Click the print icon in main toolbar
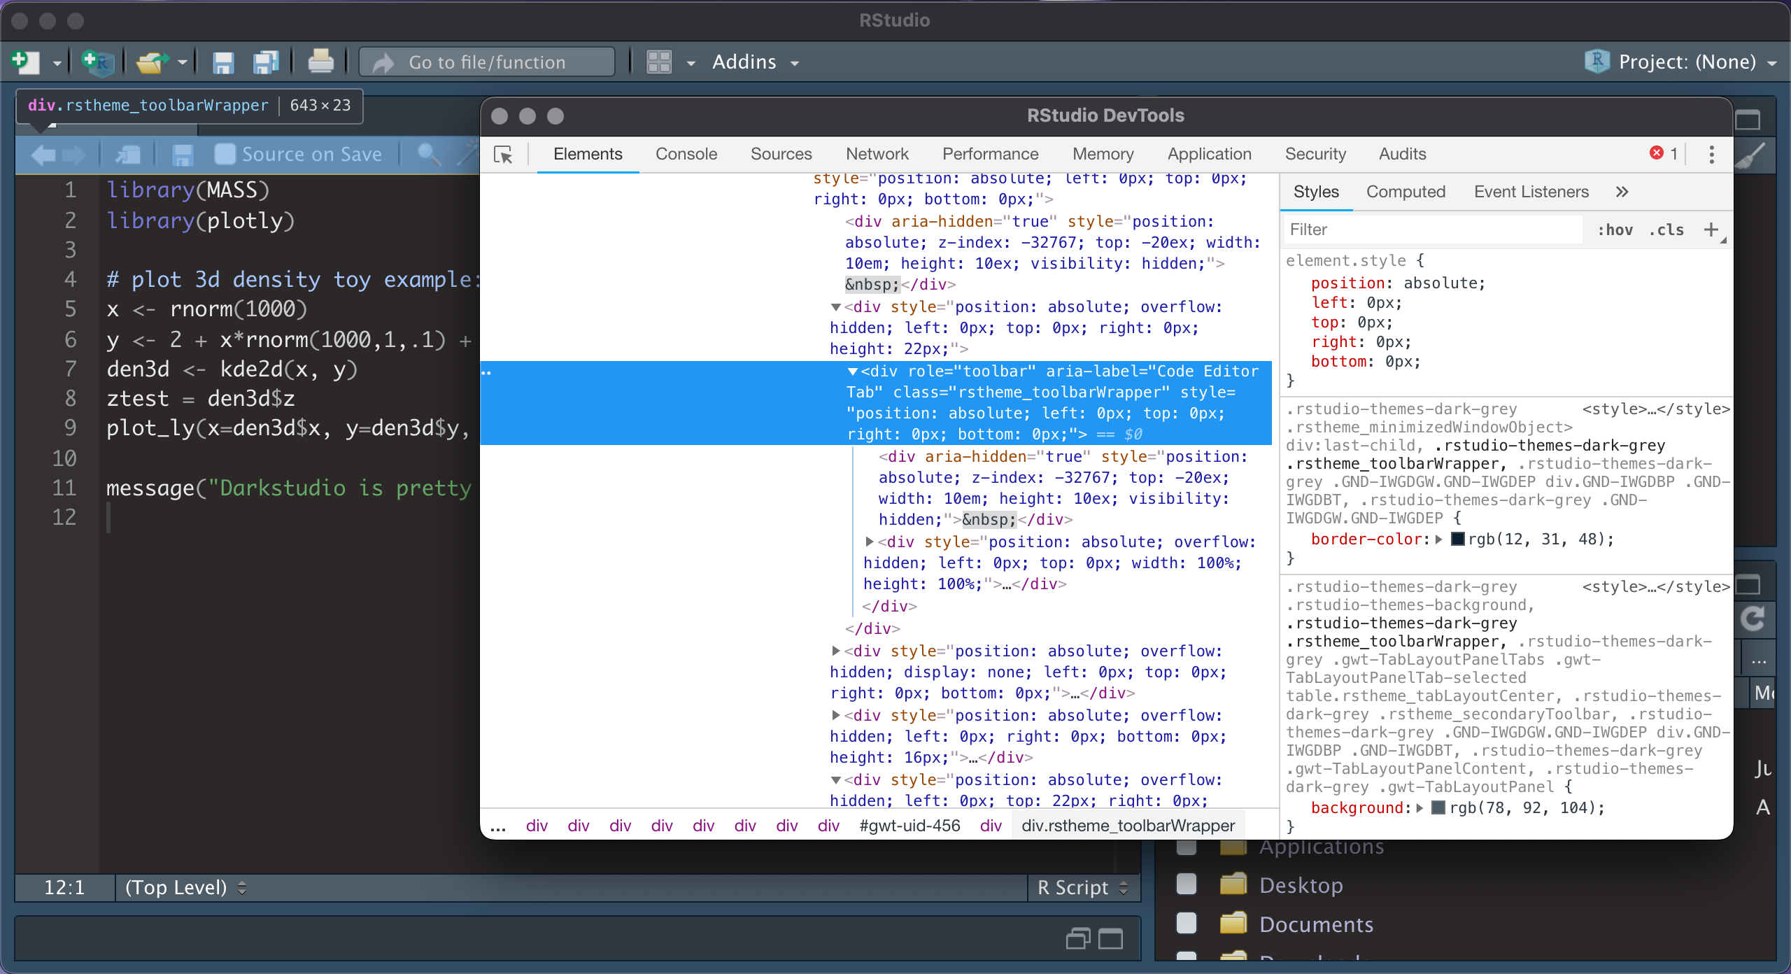This screenshot has height=974, width=1791. pyautogui.click(x=321, y=62)
